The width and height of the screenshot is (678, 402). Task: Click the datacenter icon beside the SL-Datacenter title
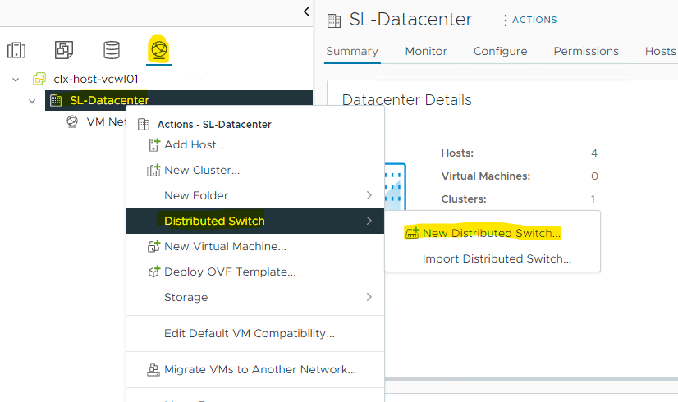(334, 20)
